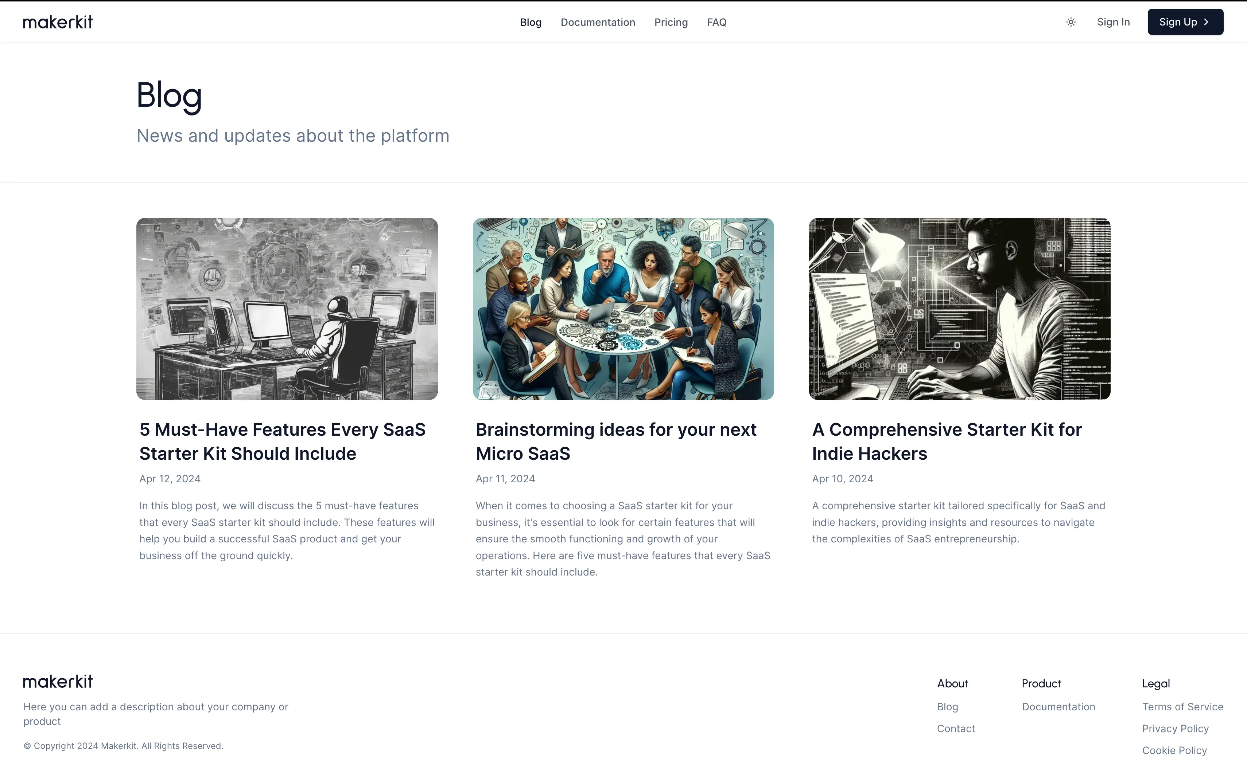Open Documentation in the top navigation
Viewport: 1247px width, 781px height.
598,22
